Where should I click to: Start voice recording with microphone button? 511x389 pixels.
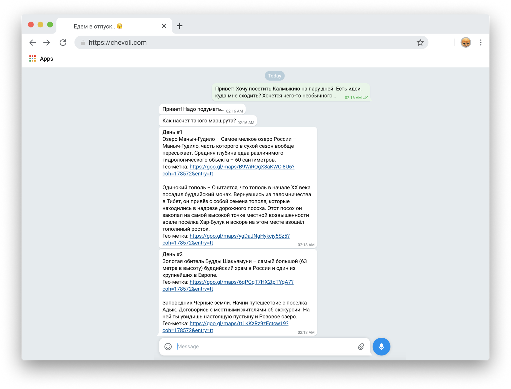381,346
